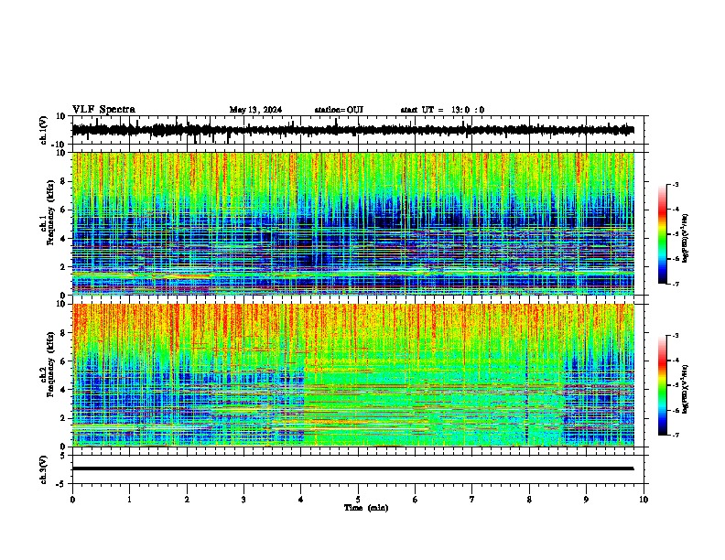Click the "4" kHz tick on ch.2 spectrogram axis
Image resolution: width=725 pixels, height=560 pixels.
tap(63, 390)
